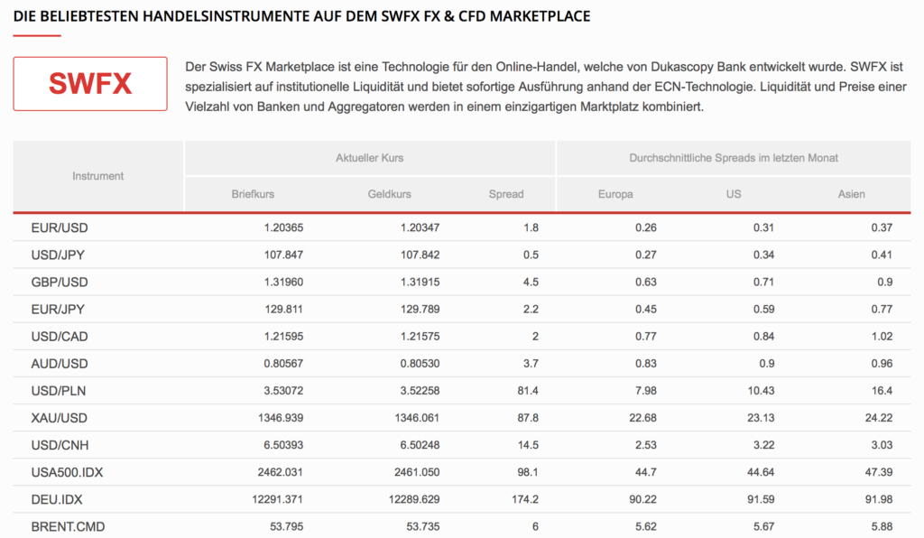Viewport: 924px width, 538px height.
Task: Click GBP/USD spread value 4.5
Action: click(x=531, y=282)
